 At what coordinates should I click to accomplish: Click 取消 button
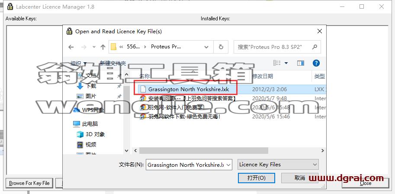pos(299,178)
